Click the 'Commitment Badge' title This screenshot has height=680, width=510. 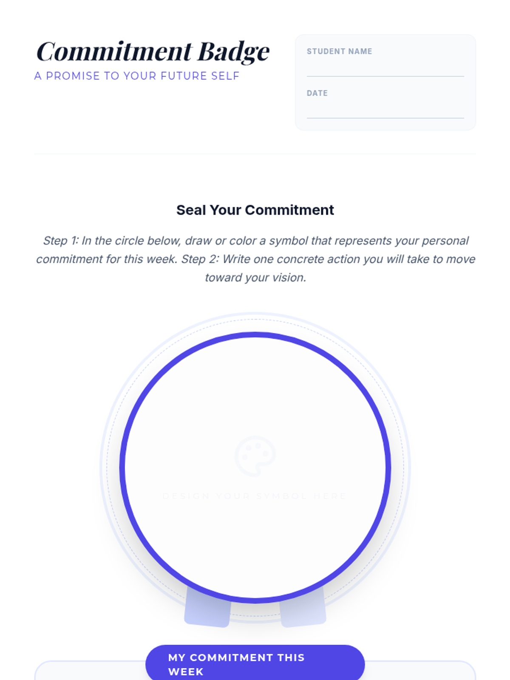pyautogui.click(x=153, y=52)
